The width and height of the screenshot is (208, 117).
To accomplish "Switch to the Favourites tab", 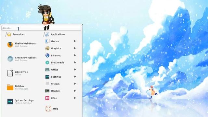I will [15, 34].
